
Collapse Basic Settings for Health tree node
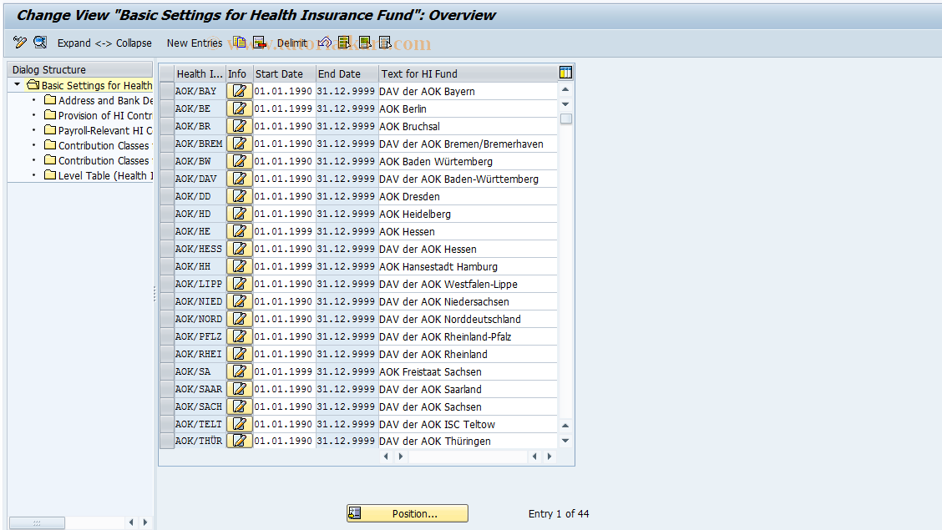tap(17, 84)
